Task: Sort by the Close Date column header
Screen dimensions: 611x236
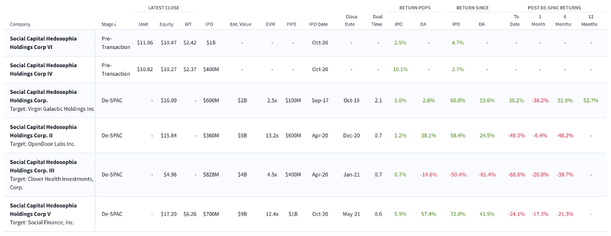Action: 351,20
